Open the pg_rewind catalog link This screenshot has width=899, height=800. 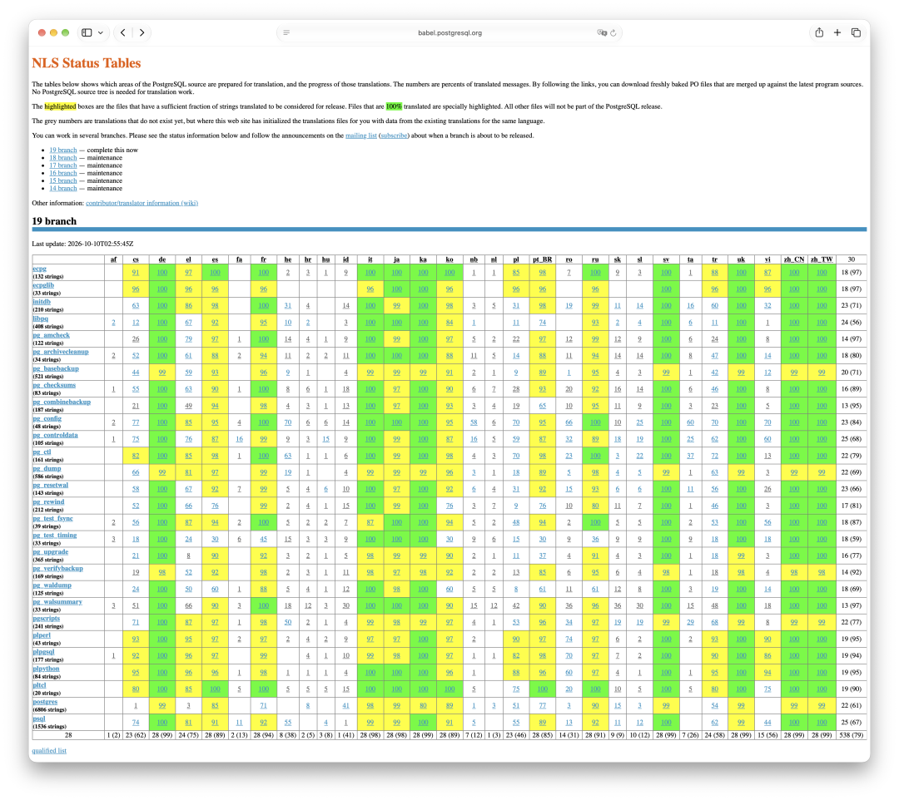(x=49, y=501)
